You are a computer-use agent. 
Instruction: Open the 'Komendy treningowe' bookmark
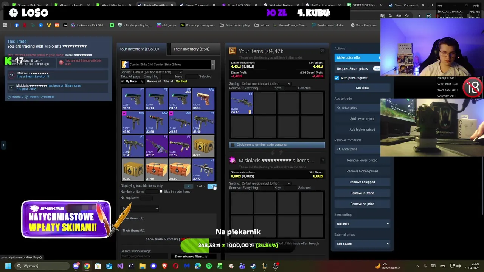(x=197, y=25)
